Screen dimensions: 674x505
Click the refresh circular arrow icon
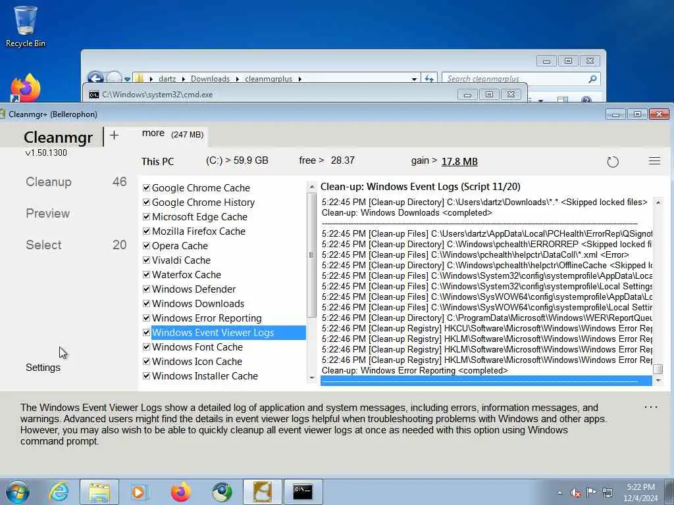coord(613,162)
